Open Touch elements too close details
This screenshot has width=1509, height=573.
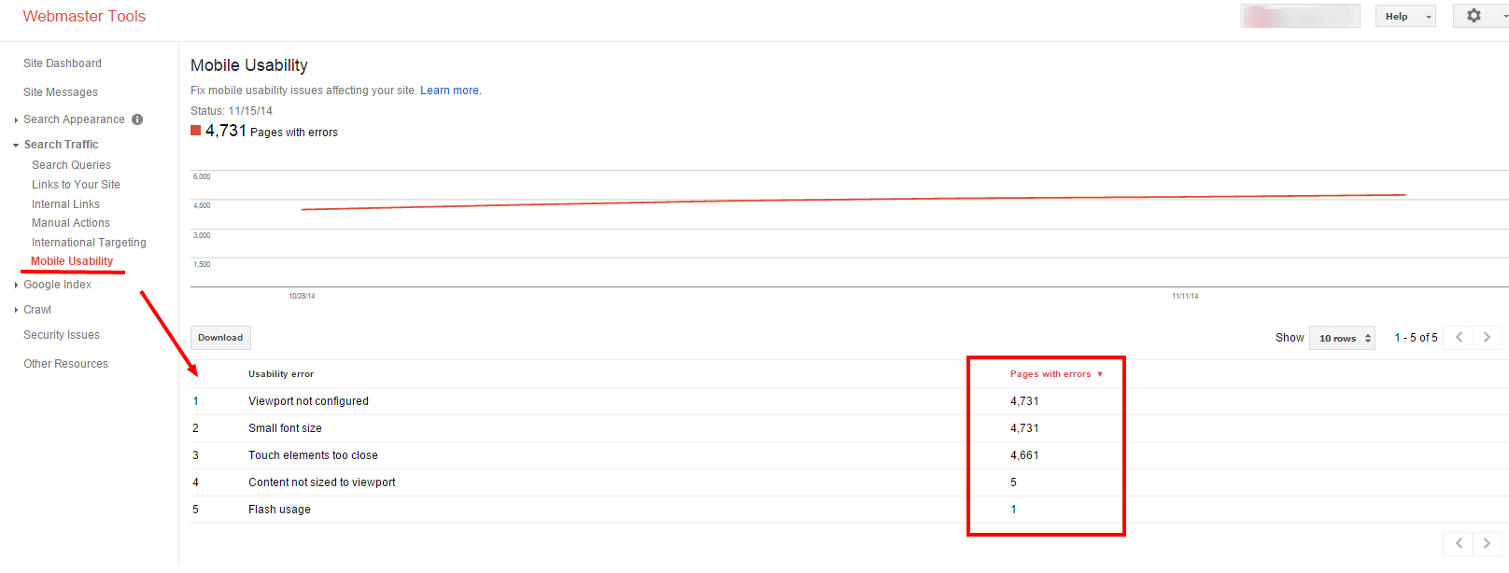point(313,455)
